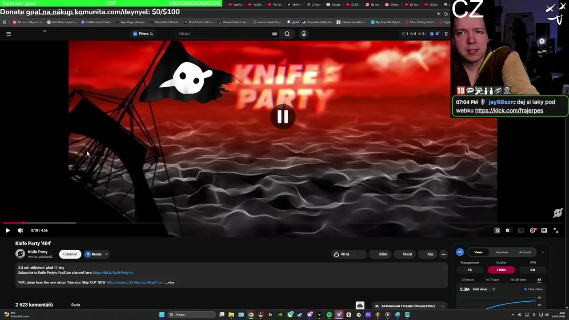
Task: Open the weather widget in the taskbar
Action: (x=16, y=315)
